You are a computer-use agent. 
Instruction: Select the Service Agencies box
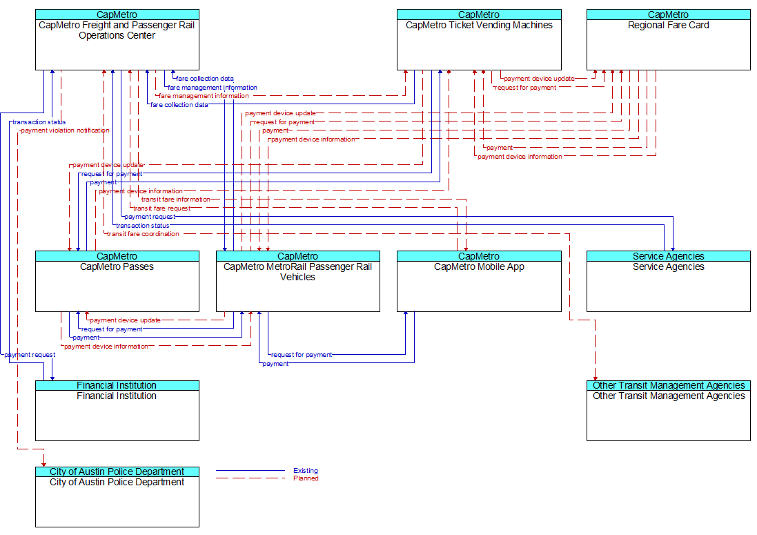(x=668, y=281)
